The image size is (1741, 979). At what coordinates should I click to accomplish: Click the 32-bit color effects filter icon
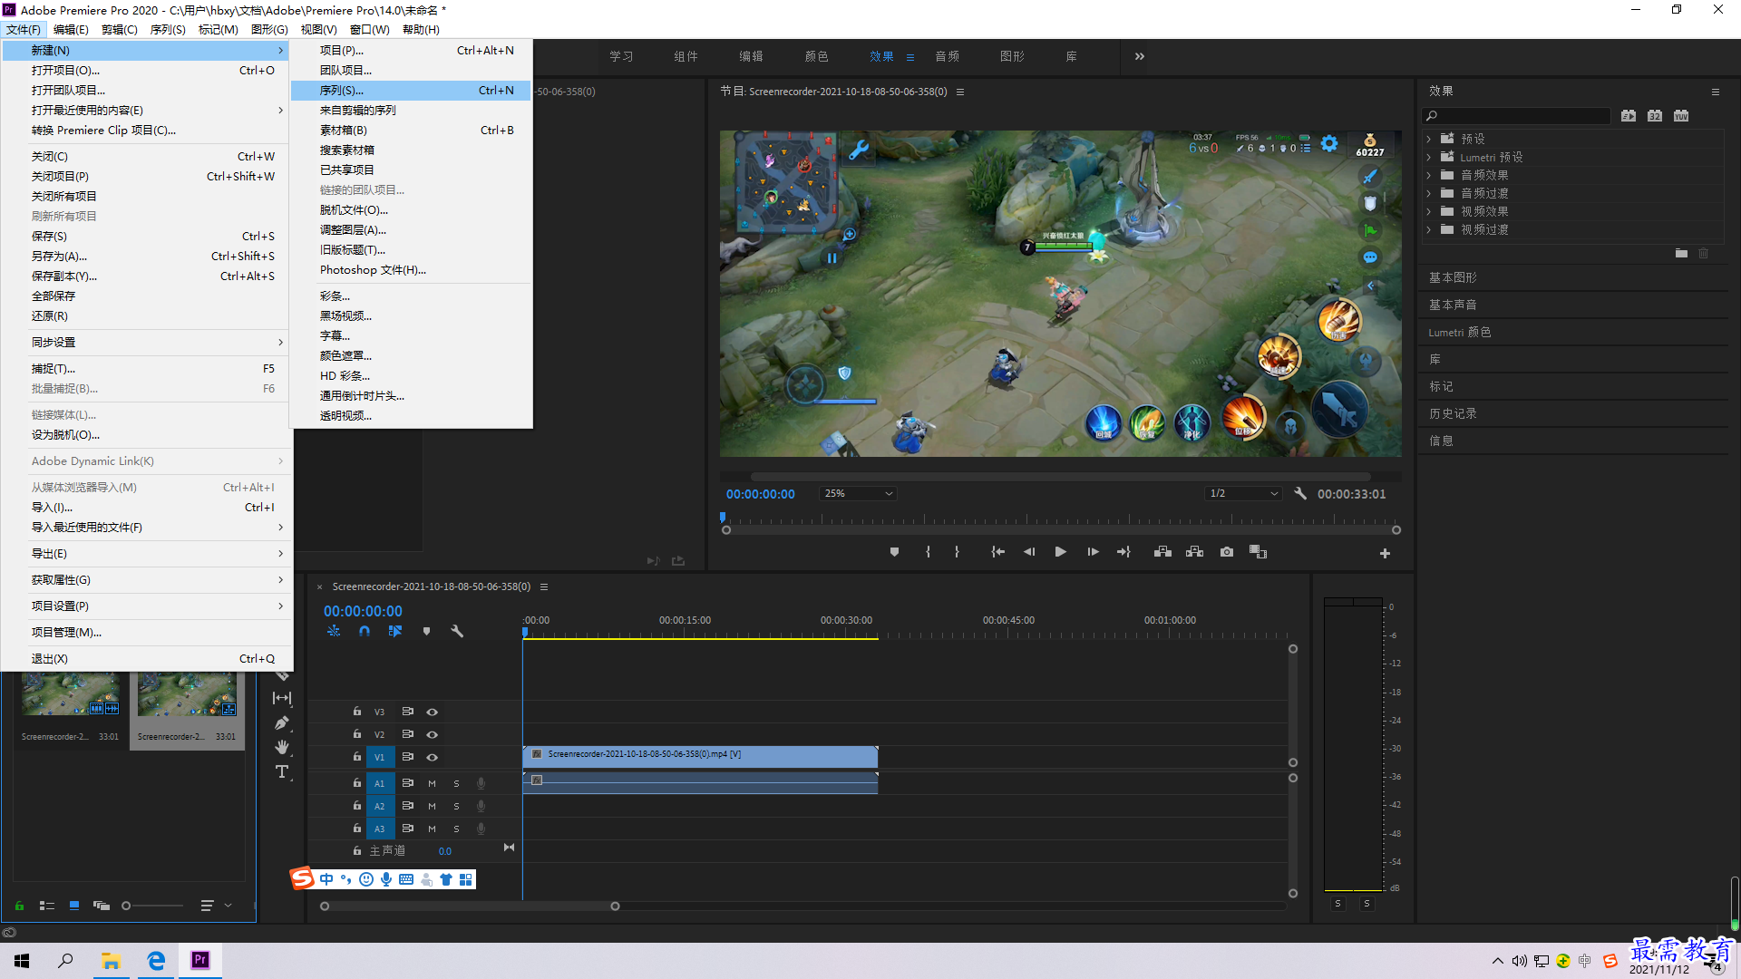[1655, 116]
